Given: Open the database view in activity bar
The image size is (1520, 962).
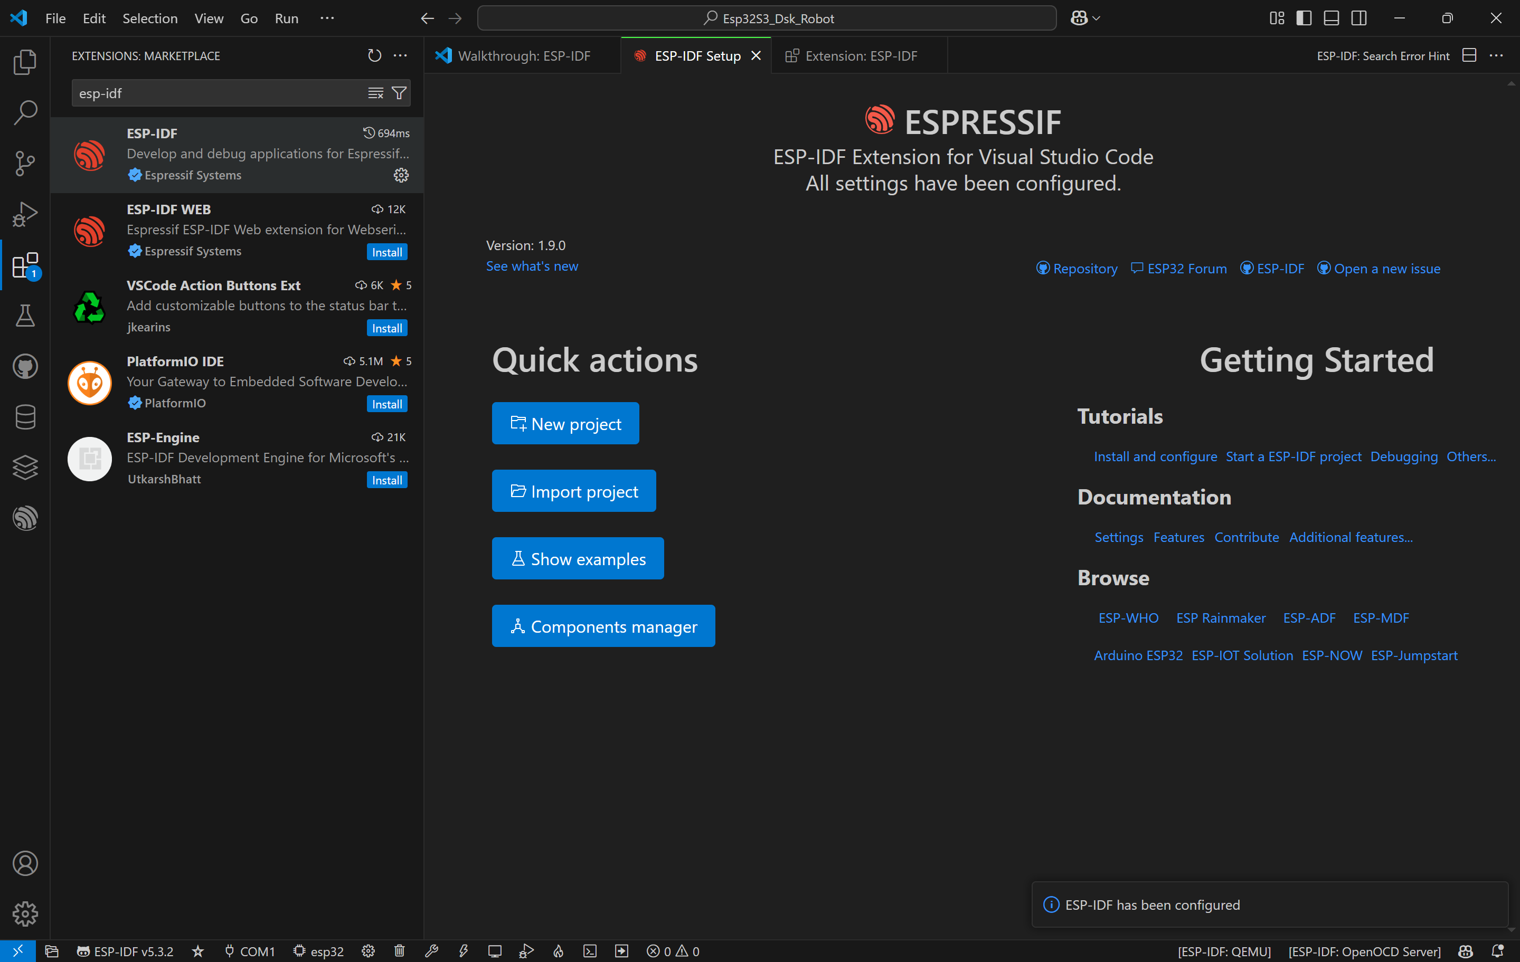Looking at the screenshot, I should tap(25, 417).
